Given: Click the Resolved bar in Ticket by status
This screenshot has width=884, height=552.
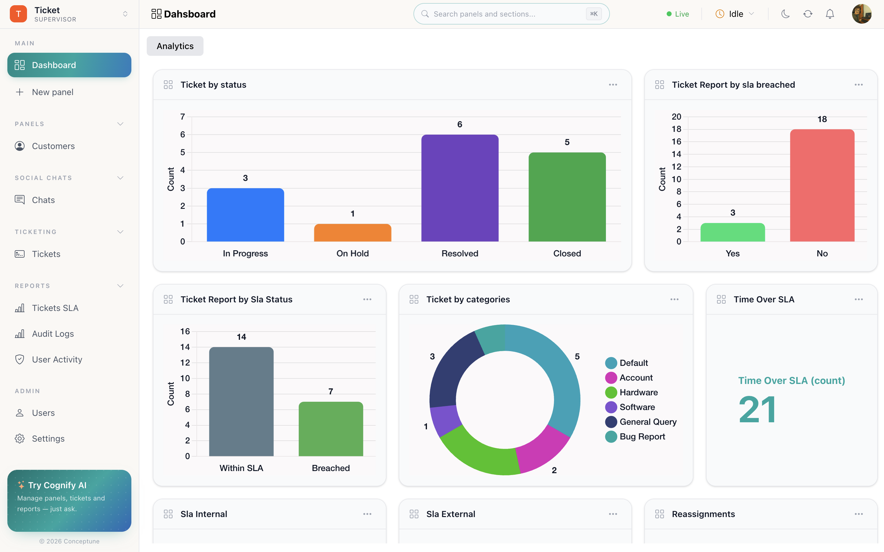Looking at the screenshot, I should pyautogui.click(x=460, y=188).
